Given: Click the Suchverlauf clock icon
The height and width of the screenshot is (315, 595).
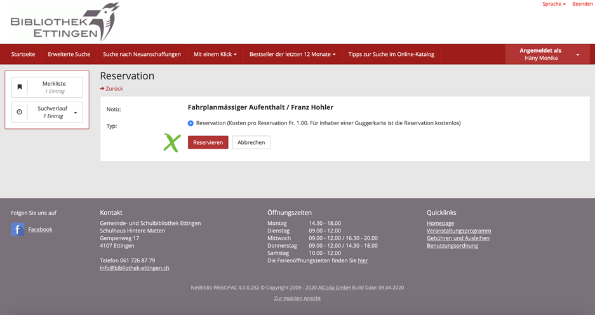Looking at the screenshot, I should 20,112.
